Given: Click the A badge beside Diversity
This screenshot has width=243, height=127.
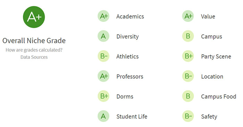Looking at the screenshot, I should [x=103, y=36].
